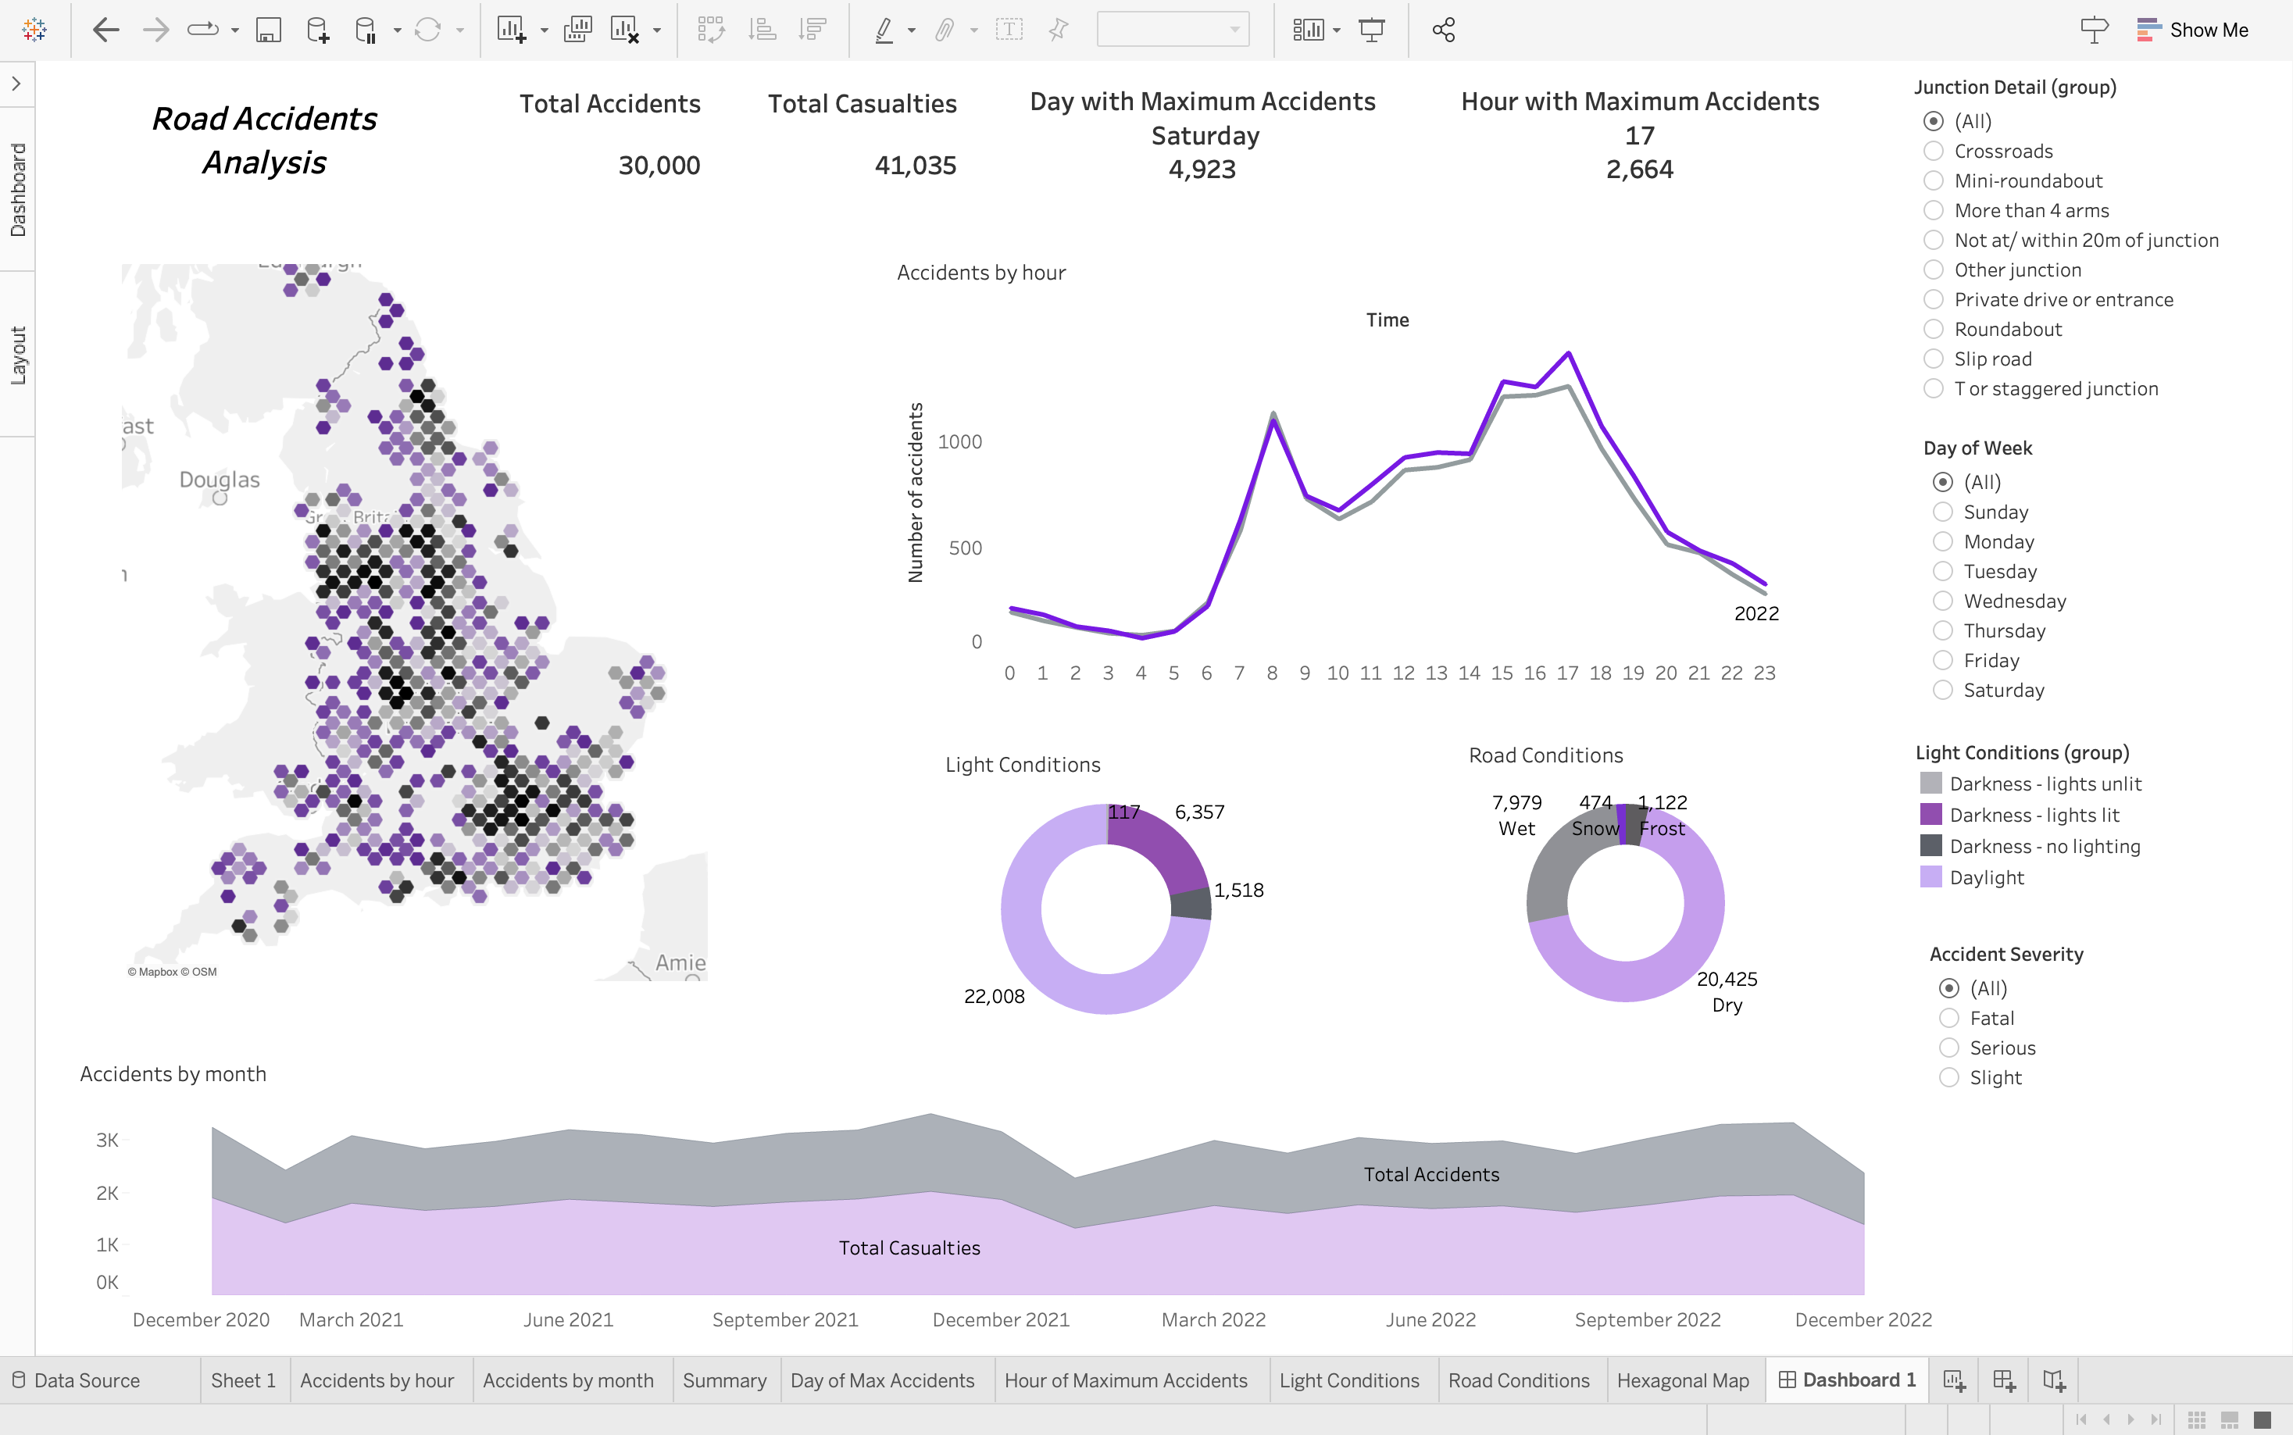Image resolution: width=2293 pixels, height=1435 pixels.
Task: Click the Undo arrow in the toolbar
Action: (x=107, y=30)
